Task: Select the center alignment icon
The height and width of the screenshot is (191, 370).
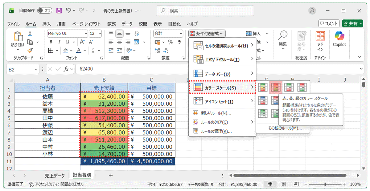Action: click(119, 42)
